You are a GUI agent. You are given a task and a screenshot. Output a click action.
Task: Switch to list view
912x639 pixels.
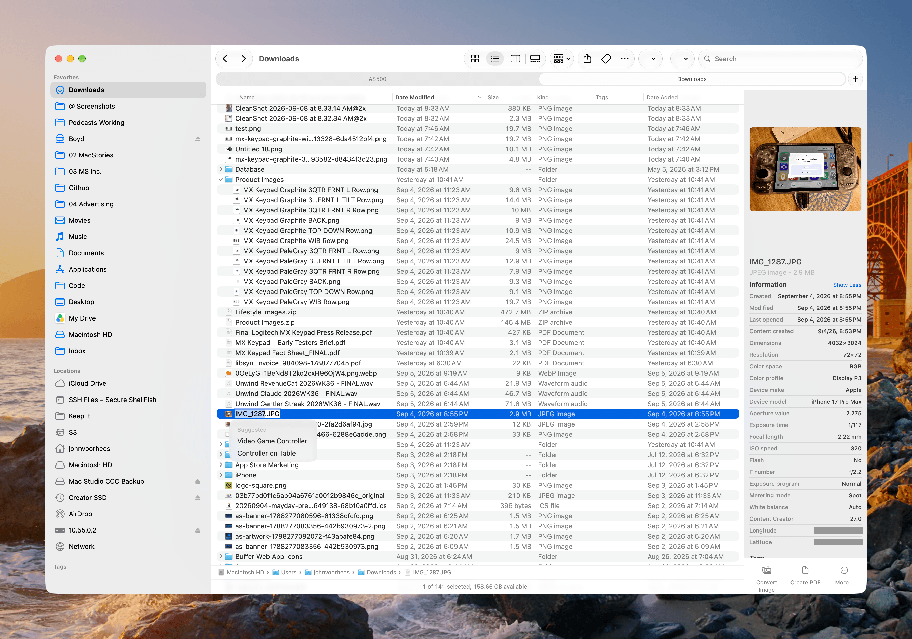click(x=494, y=59)
